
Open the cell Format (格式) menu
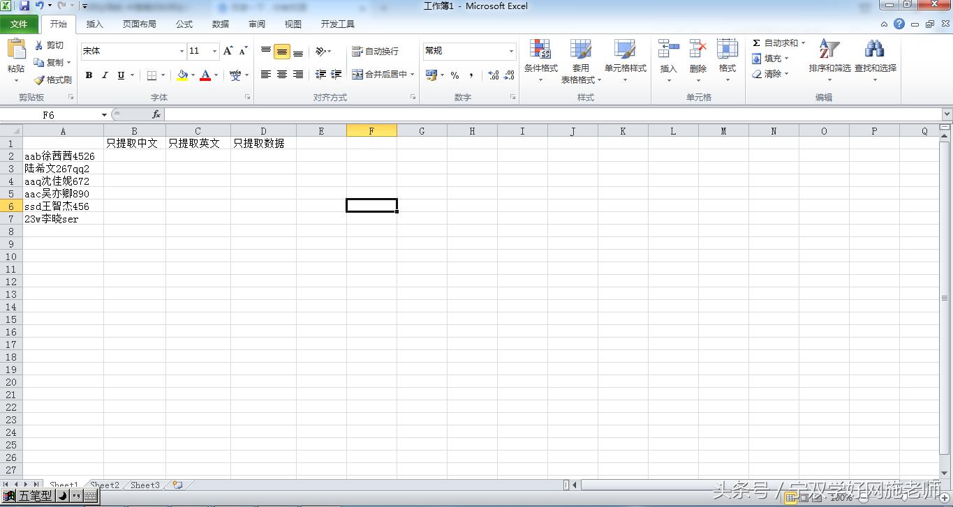click(x=727, y=60)
